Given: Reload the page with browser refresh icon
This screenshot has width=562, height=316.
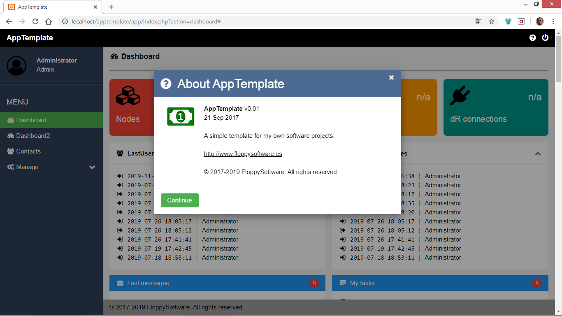Looking at the screenshot, I should (35, 21).
